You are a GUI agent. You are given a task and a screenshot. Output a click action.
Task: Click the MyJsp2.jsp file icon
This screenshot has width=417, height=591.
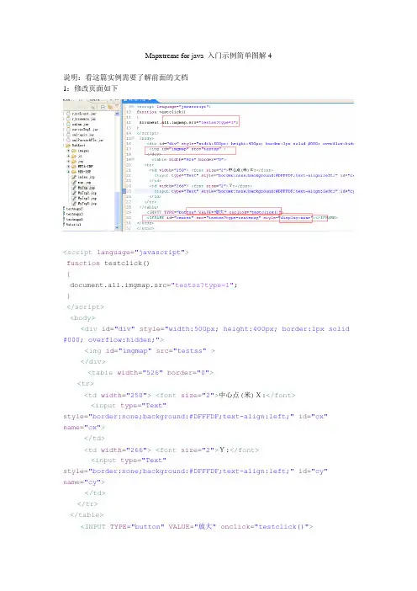[74, 193]
